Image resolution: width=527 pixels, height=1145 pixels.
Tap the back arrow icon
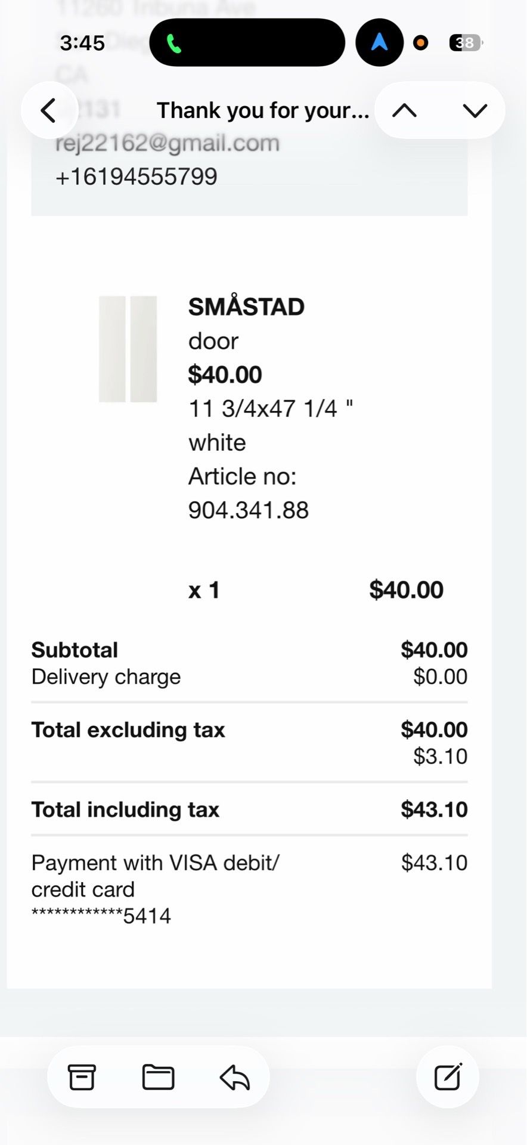click(49, 110)
